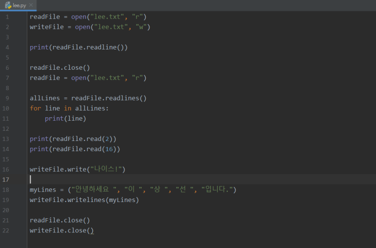This screenshot has width=376, height=248.
Task: Click 'writeFile.close()' on the last line
Action: pyautogui.click(x=62, y=230)
